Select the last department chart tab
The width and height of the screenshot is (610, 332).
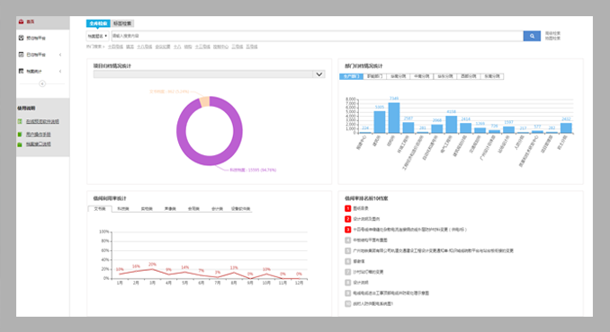[492, 76]
